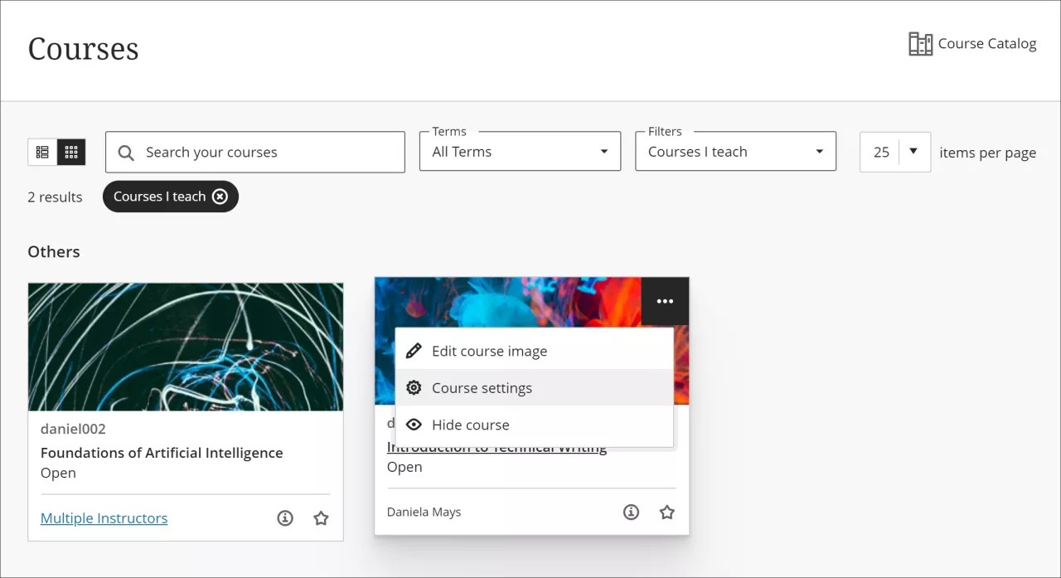Open the Filters dropdown
1061x578 pixels.
[735, 152]
